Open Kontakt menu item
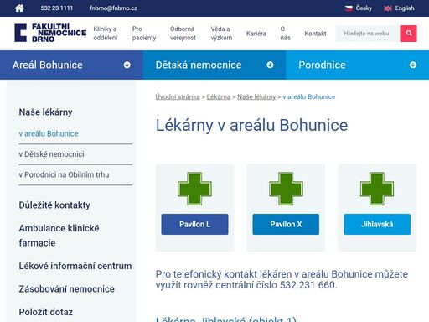429x322 pixels. 315,34
